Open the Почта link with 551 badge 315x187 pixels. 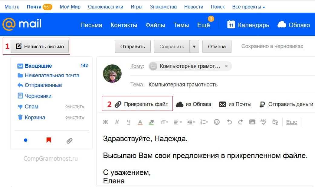coord(40,7)
